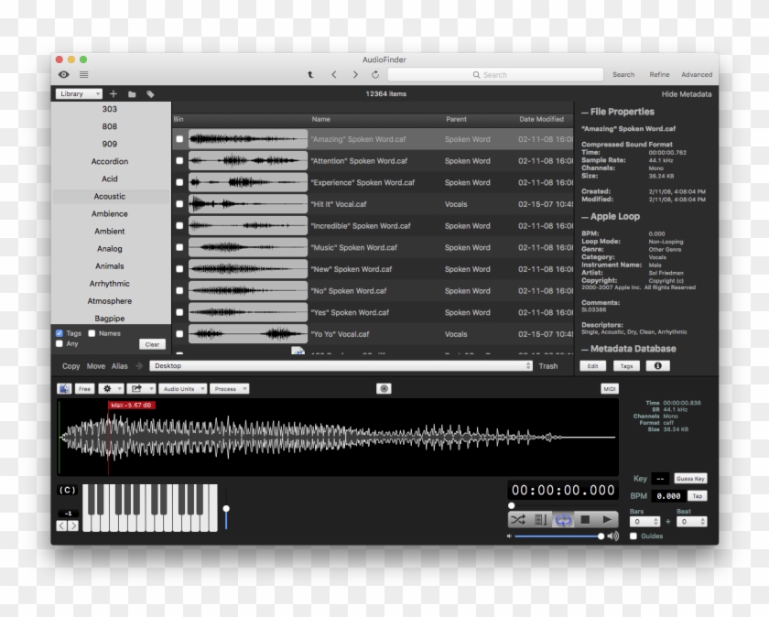The width and height of the screenshot is (769, 617).
Task: Toggle loop playback
Action: [x=563, y=519]
